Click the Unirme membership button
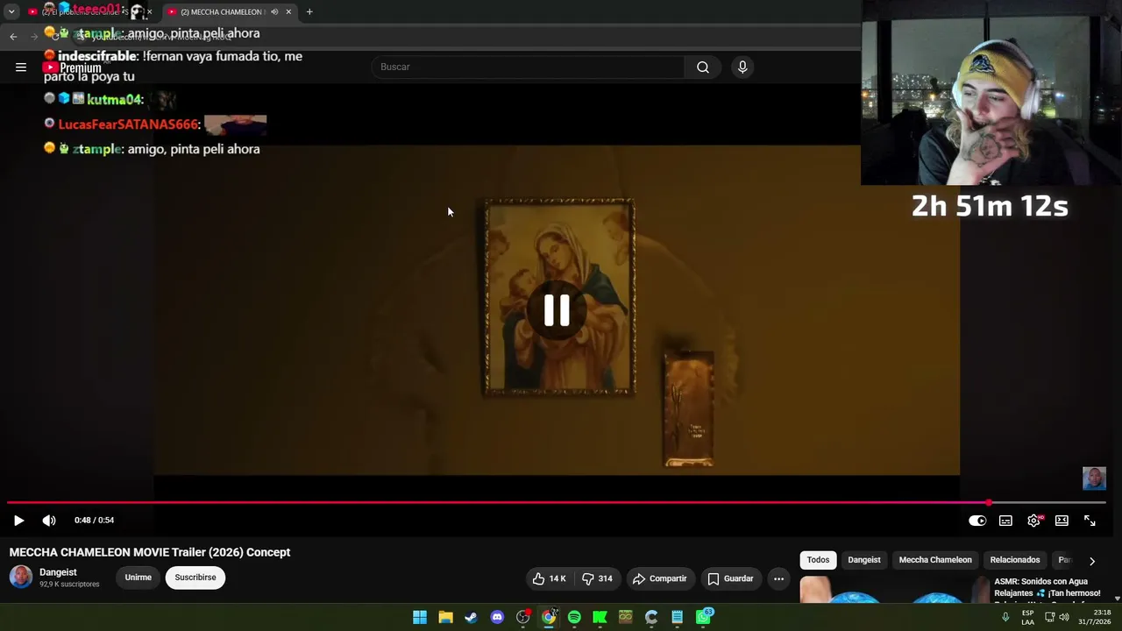The height and width of the screenshot is (631, 1122). [138, 578]
